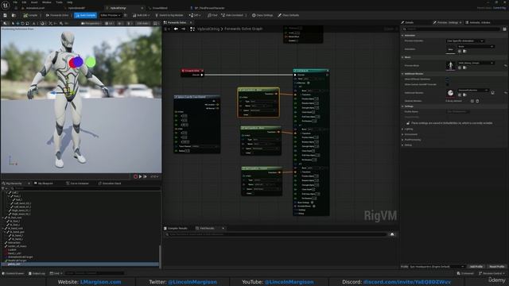
Task: Click the red record button under viewport
Action: (x=136, y=176)
